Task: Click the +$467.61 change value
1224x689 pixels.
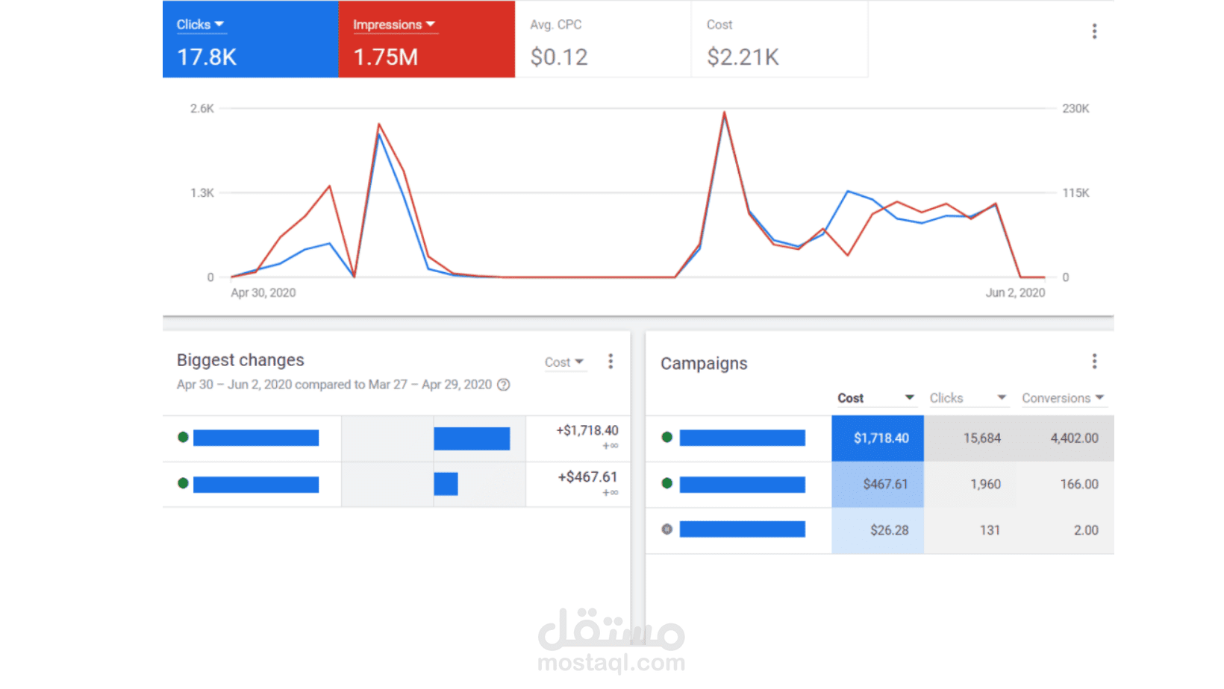Action: tap(588, 477)
